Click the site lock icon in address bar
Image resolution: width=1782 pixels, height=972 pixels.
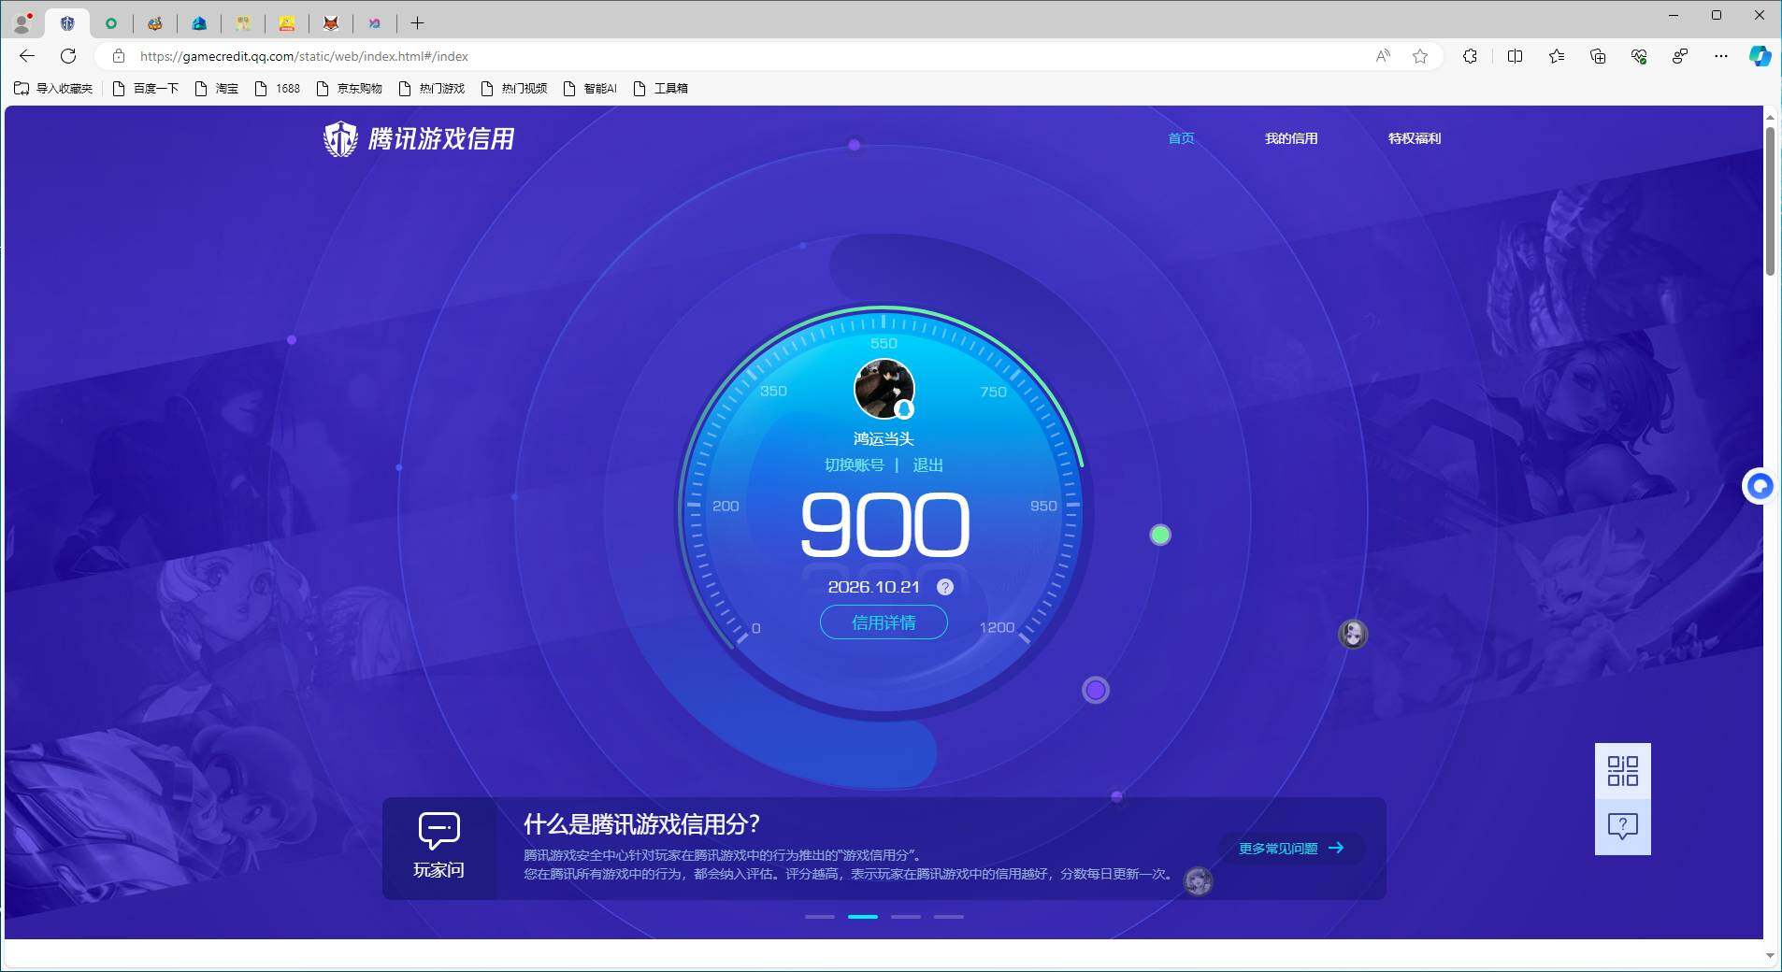pos(119,56)
